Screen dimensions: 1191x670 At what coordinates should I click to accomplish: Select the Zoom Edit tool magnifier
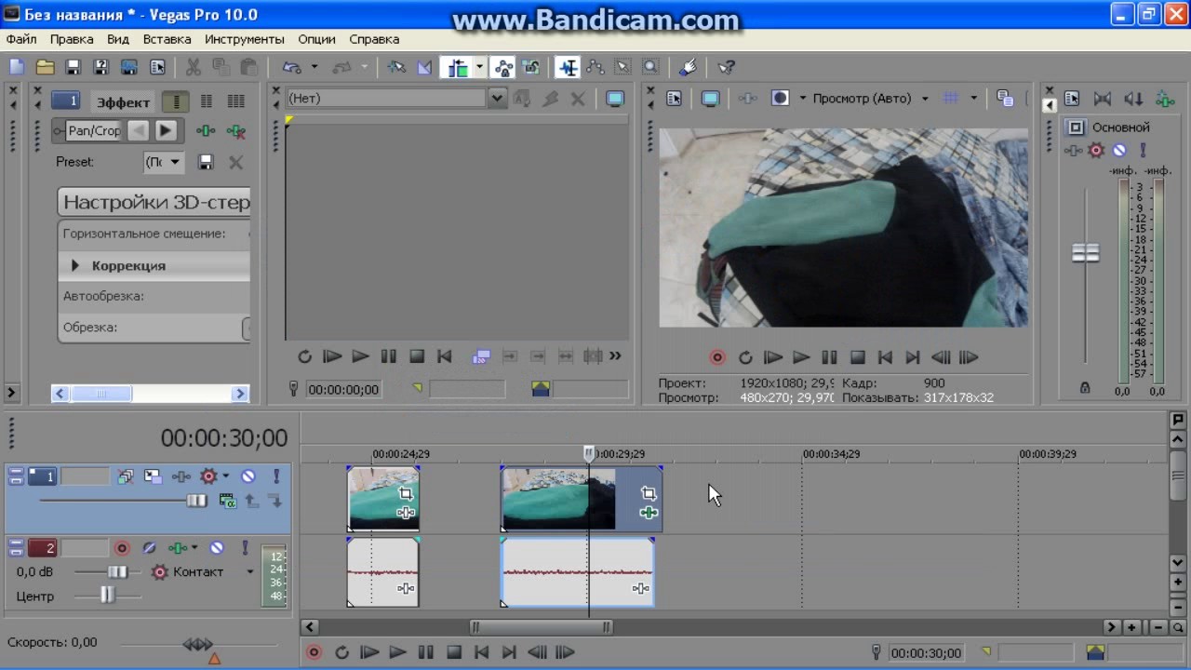click(650, 67)
